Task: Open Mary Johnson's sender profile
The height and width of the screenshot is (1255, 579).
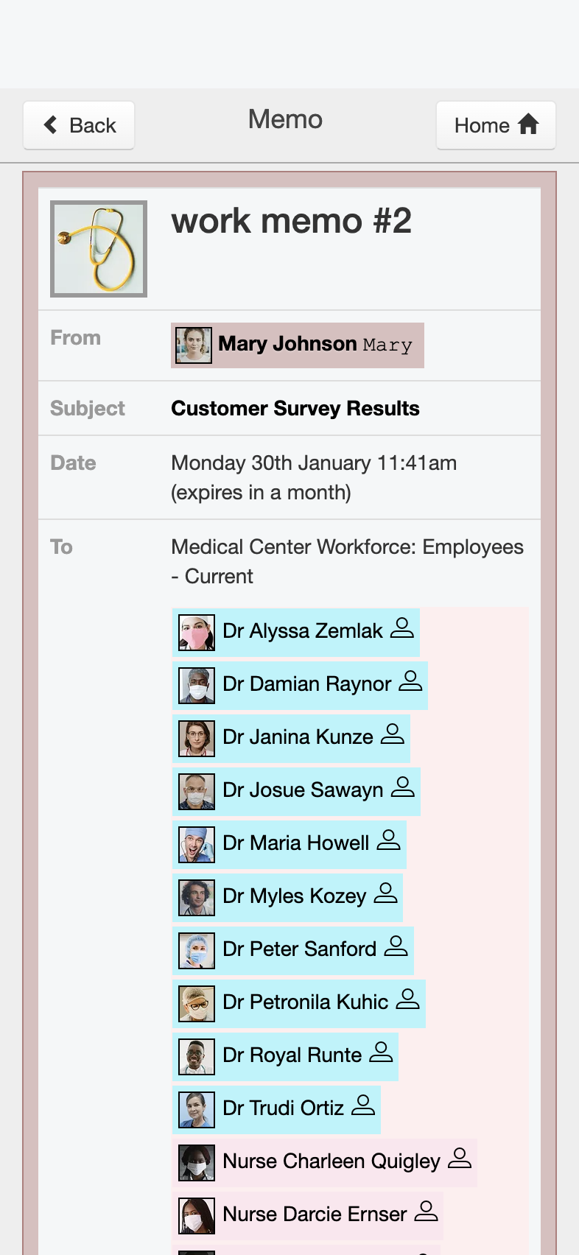Action: click(x=298, y=345)
